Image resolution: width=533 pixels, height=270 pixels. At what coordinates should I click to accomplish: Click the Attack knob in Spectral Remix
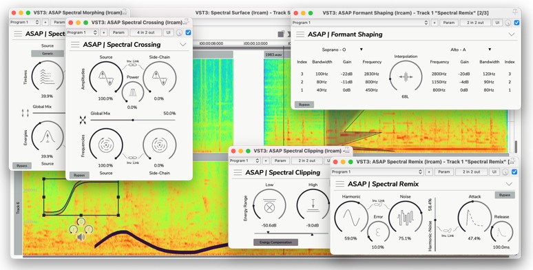point(474,218)
